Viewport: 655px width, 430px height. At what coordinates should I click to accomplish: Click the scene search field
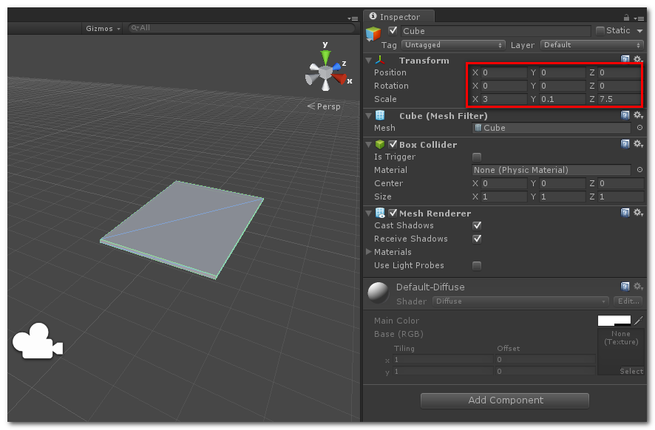click(x=242, y=28)
